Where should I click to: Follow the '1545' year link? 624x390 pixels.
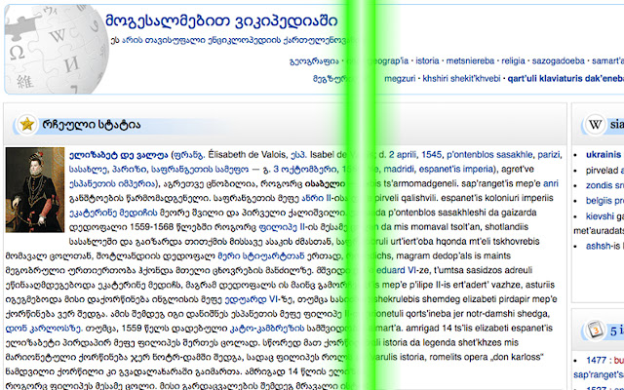(431, 155)
